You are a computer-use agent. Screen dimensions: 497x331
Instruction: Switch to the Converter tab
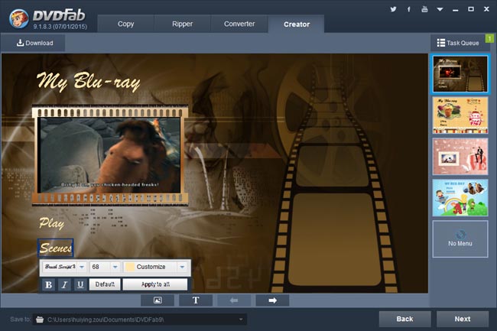click(x=239, y=24)
